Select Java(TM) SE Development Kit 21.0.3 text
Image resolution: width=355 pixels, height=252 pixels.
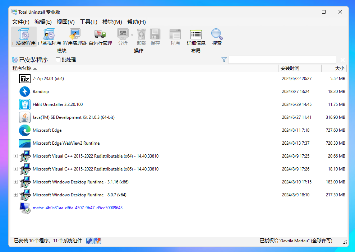(x=74, y=117)
